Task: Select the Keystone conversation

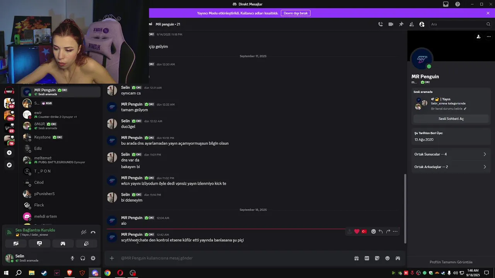Action: coord(61,137)
